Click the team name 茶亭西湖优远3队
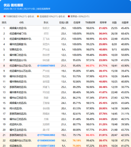The image size is (131, 147). click(18, 87)
